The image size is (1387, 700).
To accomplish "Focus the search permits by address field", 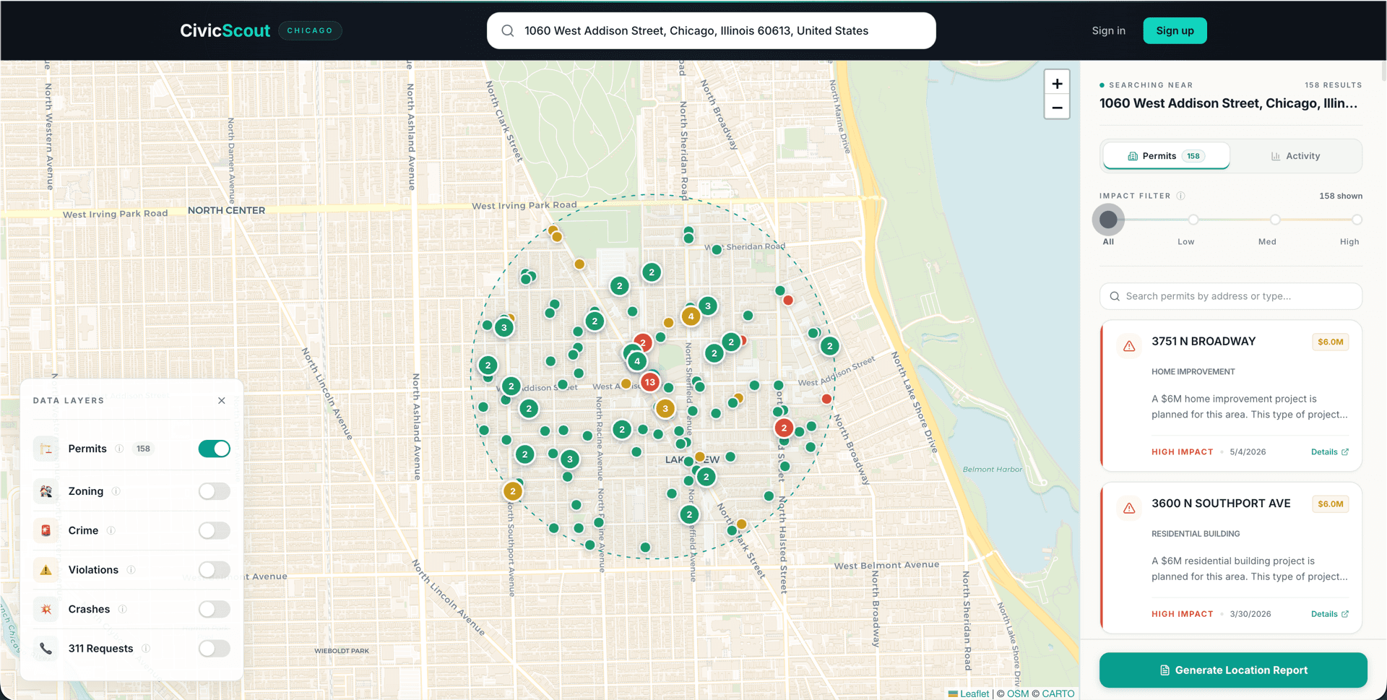I will click(1231, 296).
